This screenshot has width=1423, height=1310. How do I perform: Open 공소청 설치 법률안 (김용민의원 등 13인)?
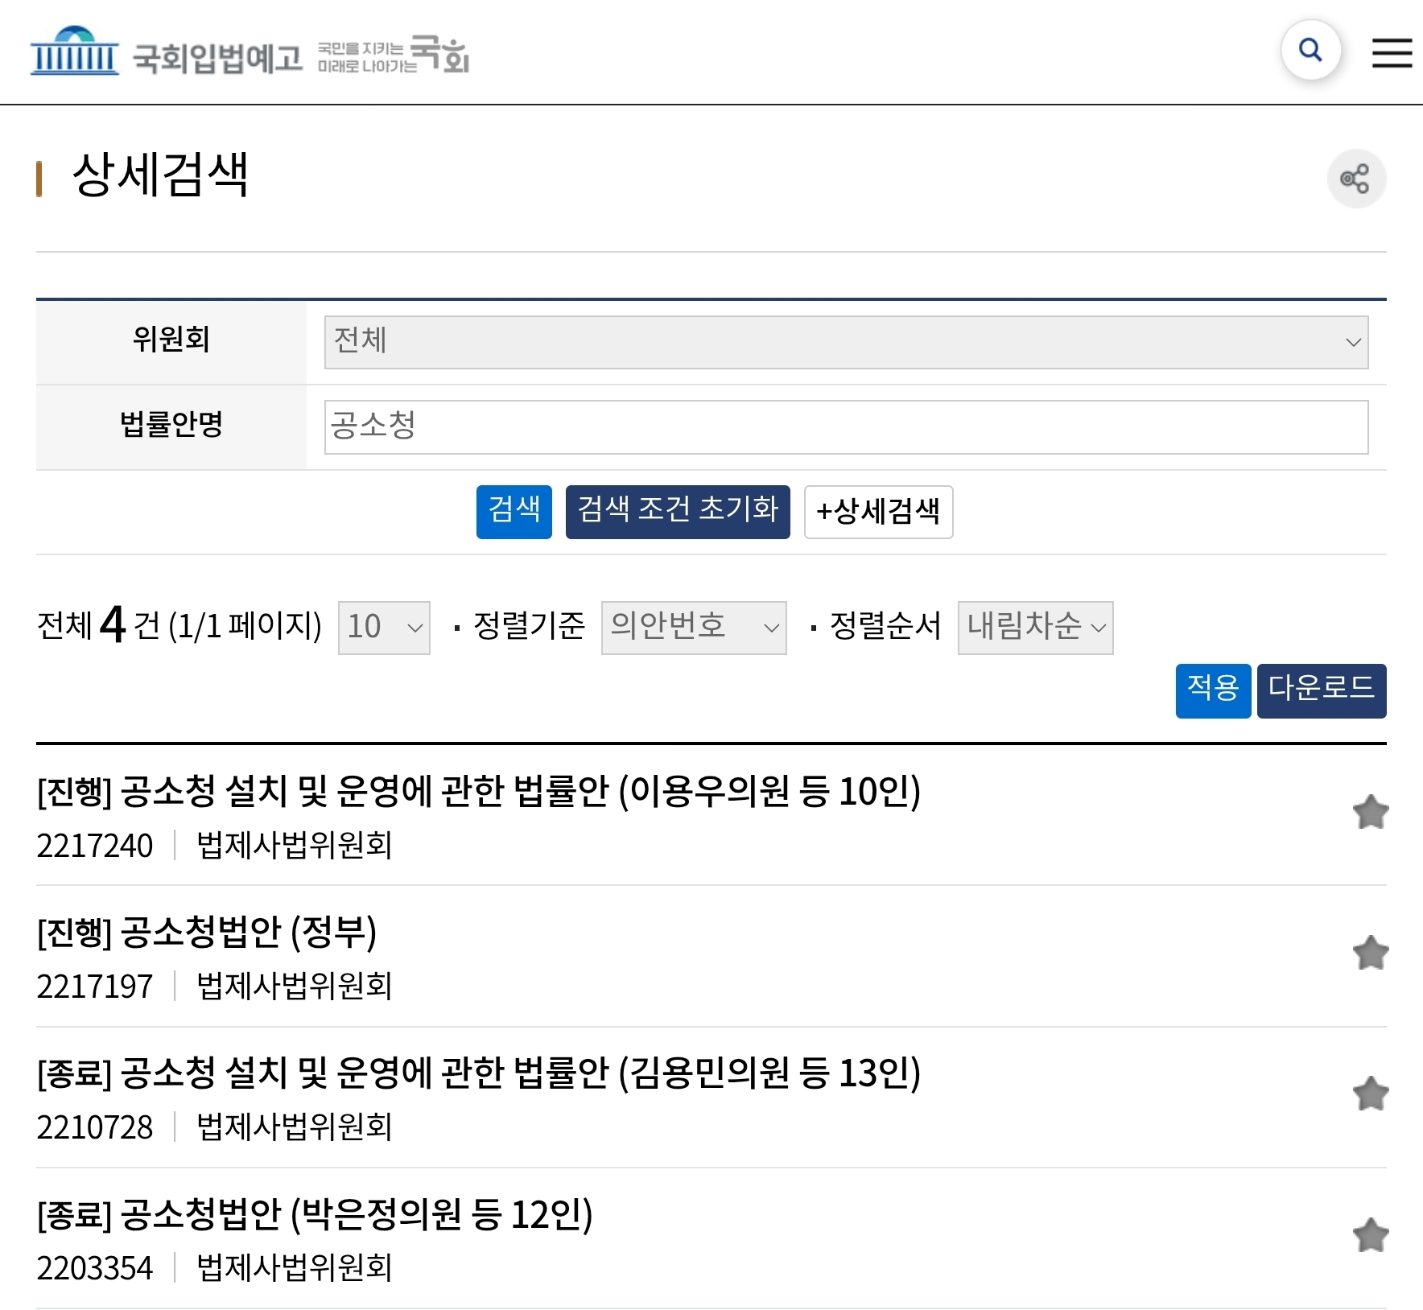[x=479, y=1073]
